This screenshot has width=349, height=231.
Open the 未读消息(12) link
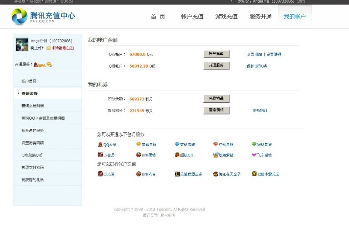[x=62, y=48]
